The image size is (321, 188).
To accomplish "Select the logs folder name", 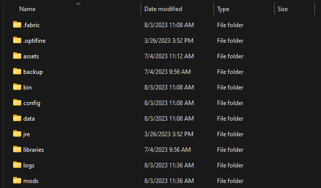I will [29, 165].
